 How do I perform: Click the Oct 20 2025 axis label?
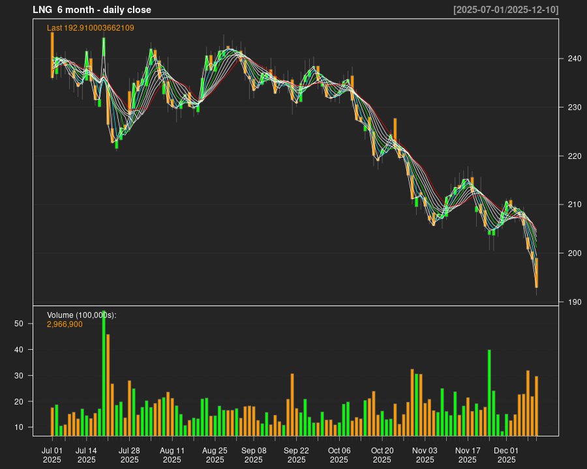tap(382, 454)
